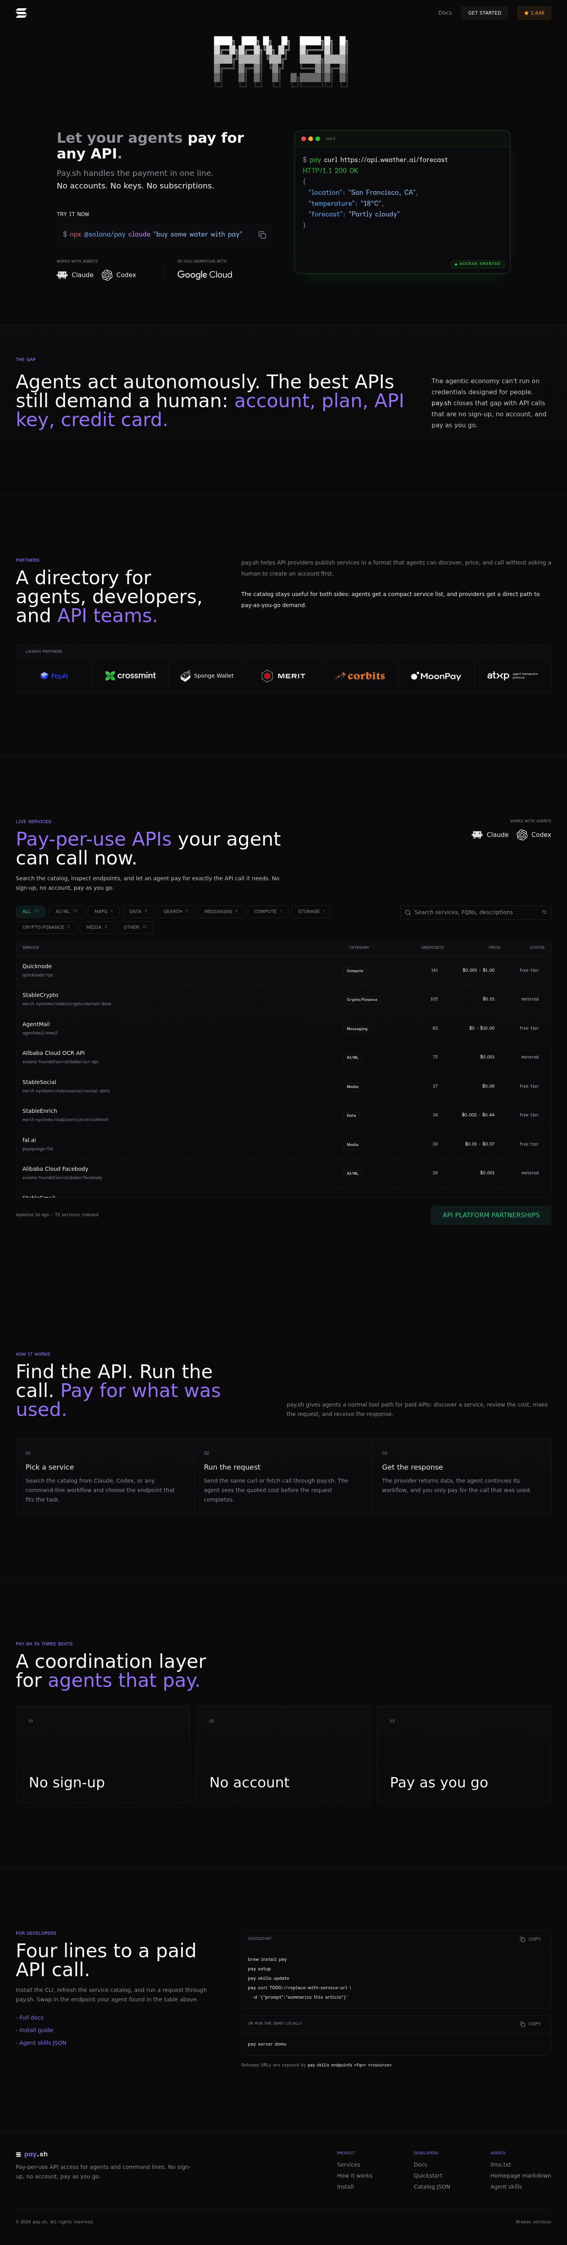
Task: Open the Catalog JSON footer link
Action: click(x=432, y=2187)
